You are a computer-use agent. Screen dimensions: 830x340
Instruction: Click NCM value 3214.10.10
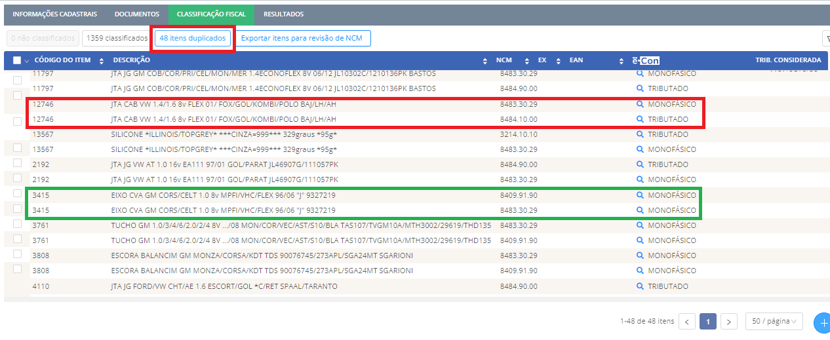point(518,134)
